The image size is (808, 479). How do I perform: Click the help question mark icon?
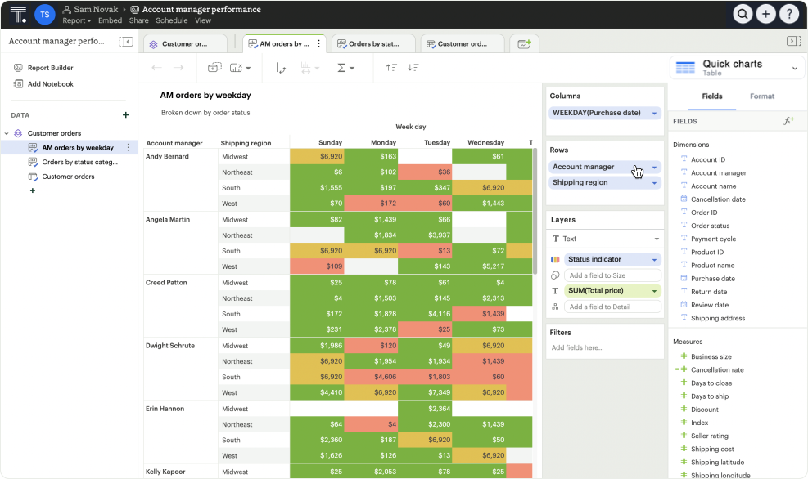pos(788,14)
